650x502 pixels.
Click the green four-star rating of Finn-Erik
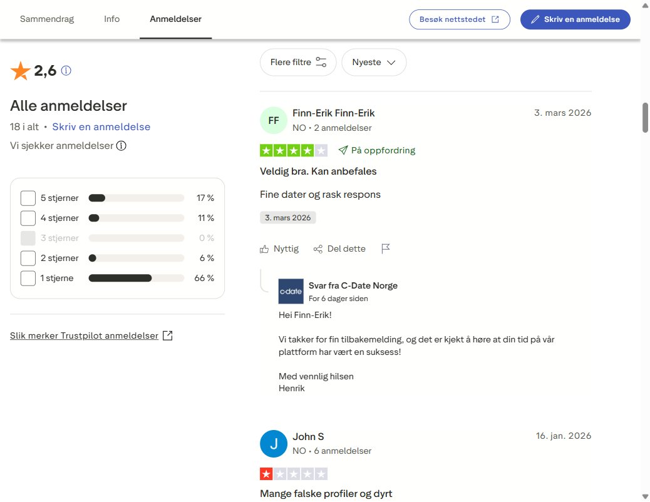(294, 150)
